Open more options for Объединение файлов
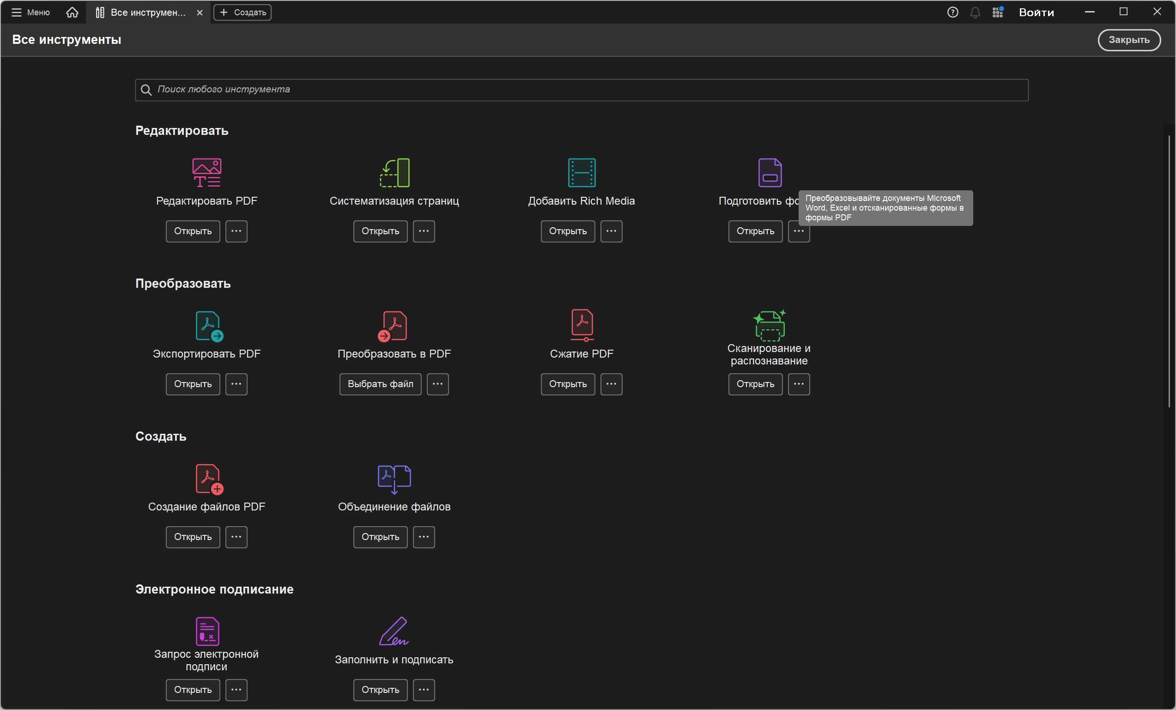Image resolution: width=1176 pixels, height=710 pixels. click(424, 537)
